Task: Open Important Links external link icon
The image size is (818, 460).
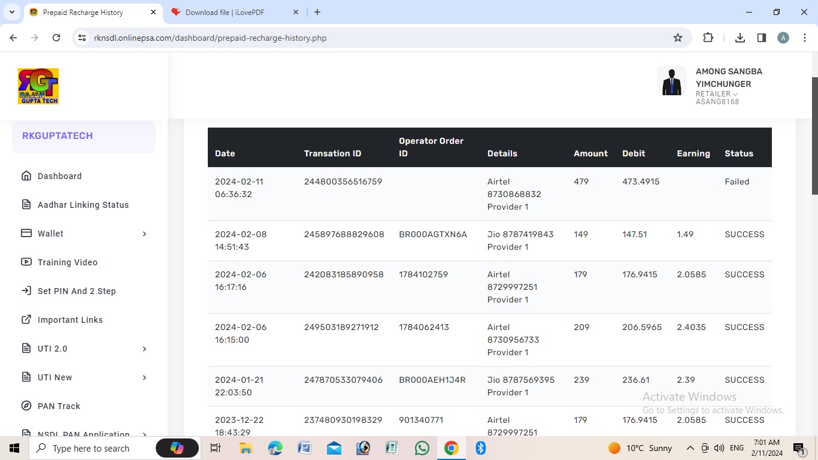Action: [x=26, y=320]
